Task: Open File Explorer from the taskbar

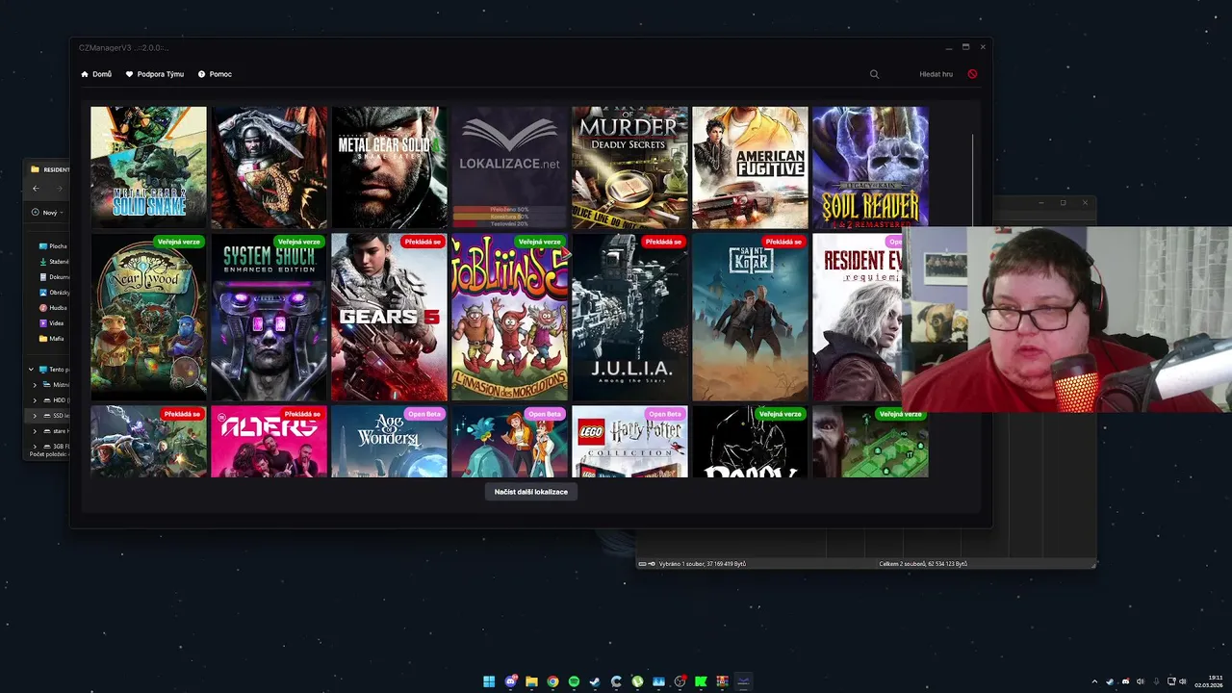Action: point(531,681)
